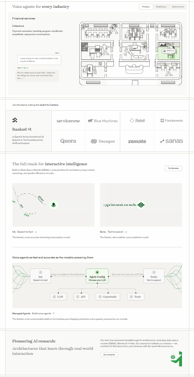The width and height of the screenshot is (194, 377).
Task: Click the agent reply bubble "really sorry to hear"
Action: (x=37, y=76)
